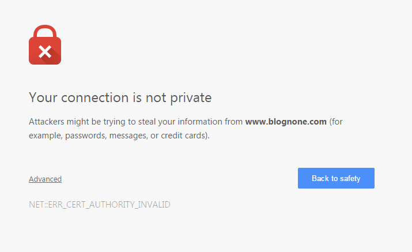412x252 pixels.
Task: Open the Advanced link
Action: point(45,179)
